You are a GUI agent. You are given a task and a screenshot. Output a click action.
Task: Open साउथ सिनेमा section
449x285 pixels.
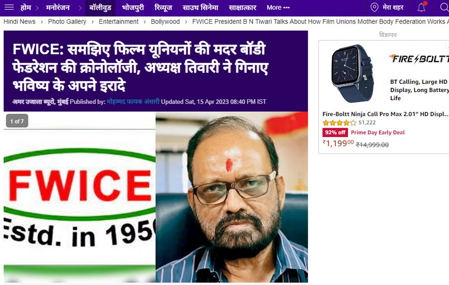tap(200, 8)
